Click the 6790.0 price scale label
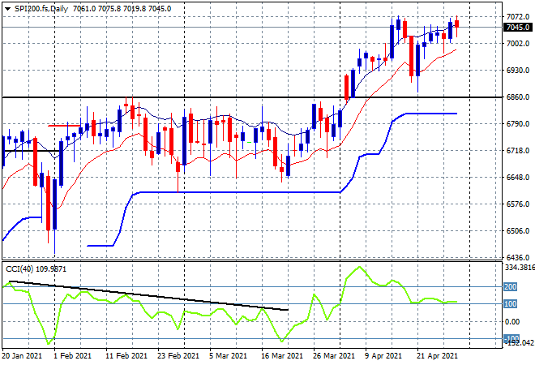 (x=518, y=123)
